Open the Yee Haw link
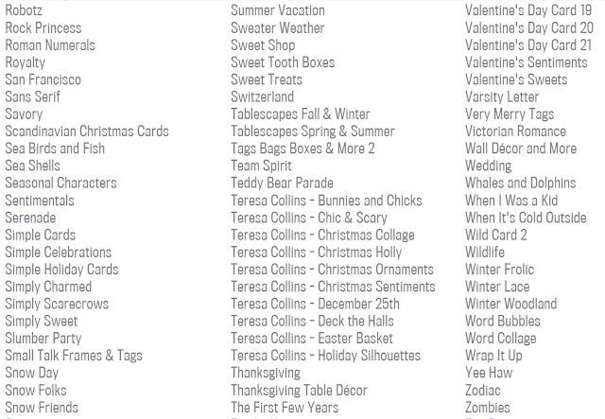The width and height of the screenshot is (605, 419). pyautogui.click(x=489, y=373)
